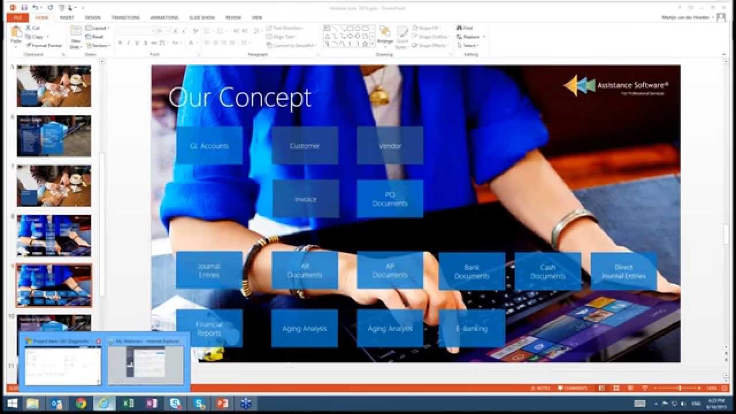Select the E-Banking box on slide
The image size is (736, 414).
472,328
